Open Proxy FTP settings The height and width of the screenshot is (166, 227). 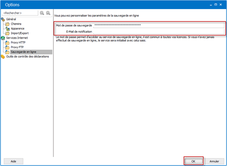coord(17,47)
